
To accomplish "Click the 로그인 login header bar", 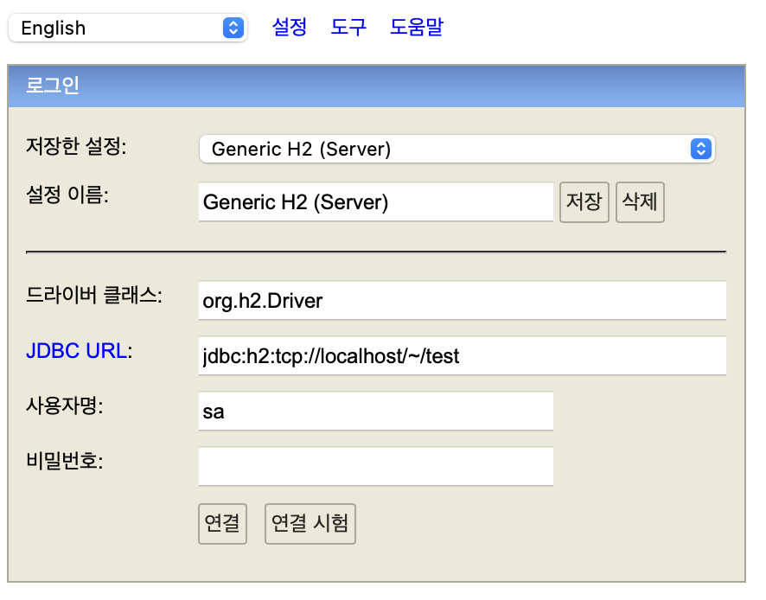I will [380, 86].
